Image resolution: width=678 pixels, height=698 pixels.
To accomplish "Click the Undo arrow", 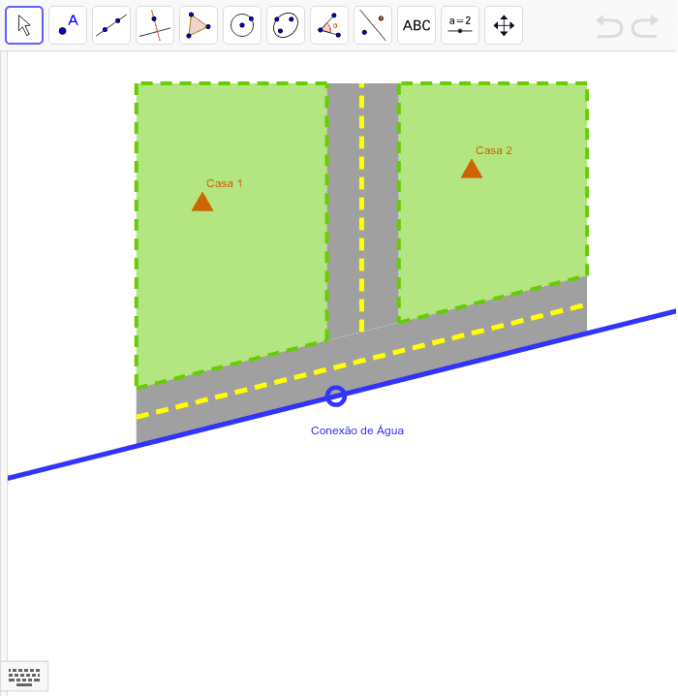I will click(x=609, y=26).
